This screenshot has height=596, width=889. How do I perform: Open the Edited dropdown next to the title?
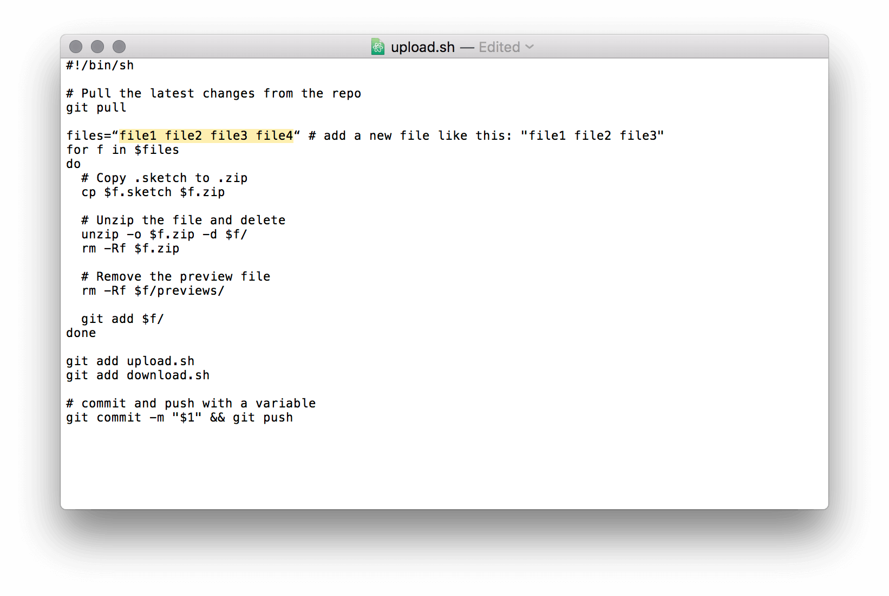tap(498, 47)
